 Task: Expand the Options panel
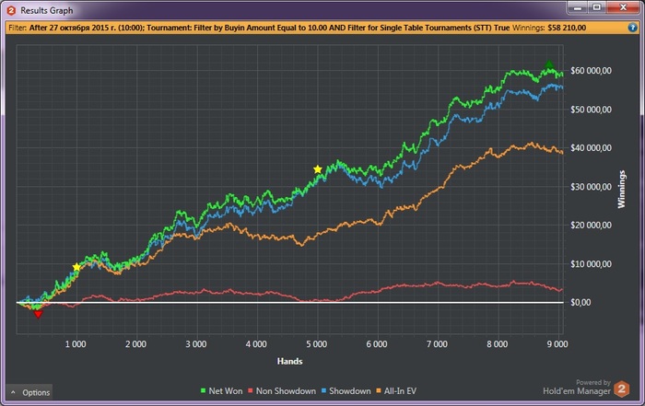tap(29, 392)
